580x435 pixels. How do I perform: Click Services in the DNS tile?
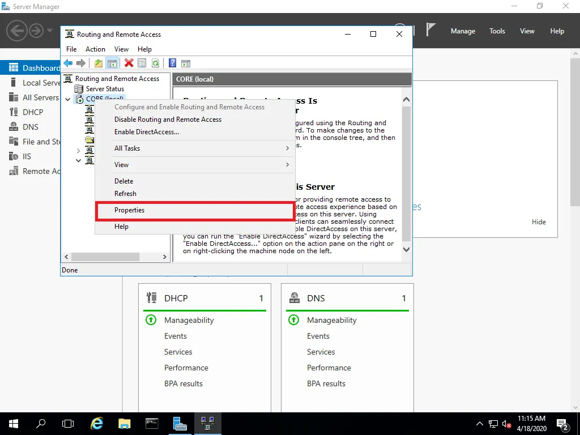point(321,352)
